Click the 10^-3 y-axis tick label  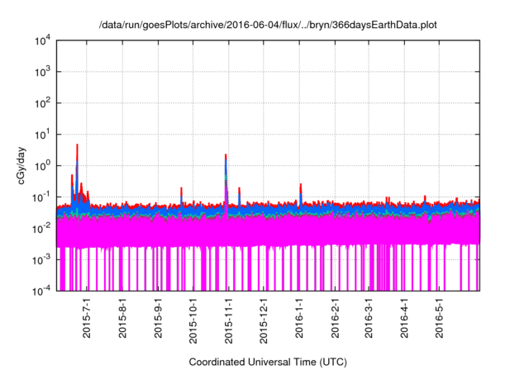pyautogui.click(x=41, y=260)
